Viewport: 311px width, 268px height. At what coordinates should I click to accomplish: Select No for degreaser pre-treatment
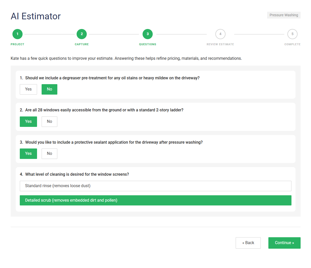click(49, 89)
